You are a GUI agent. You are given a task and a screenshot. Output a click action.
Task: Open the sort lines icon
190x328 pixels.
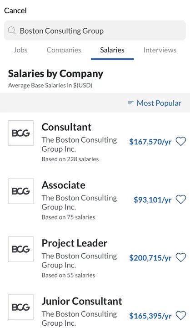tap(131, 102)
